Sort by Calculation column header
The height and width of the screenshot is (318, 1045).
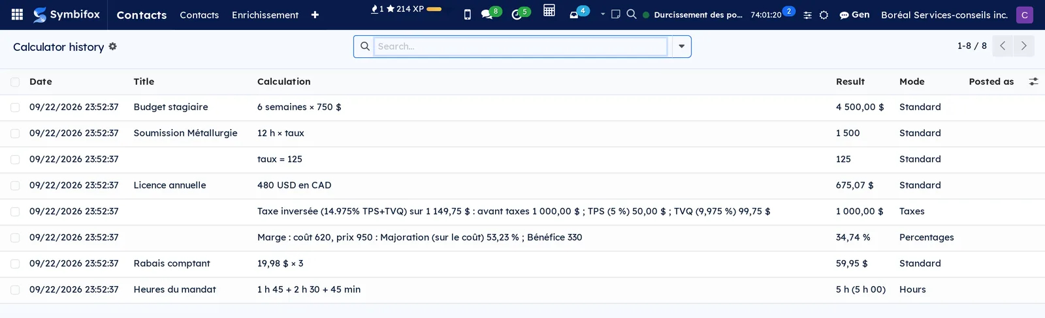284,81
